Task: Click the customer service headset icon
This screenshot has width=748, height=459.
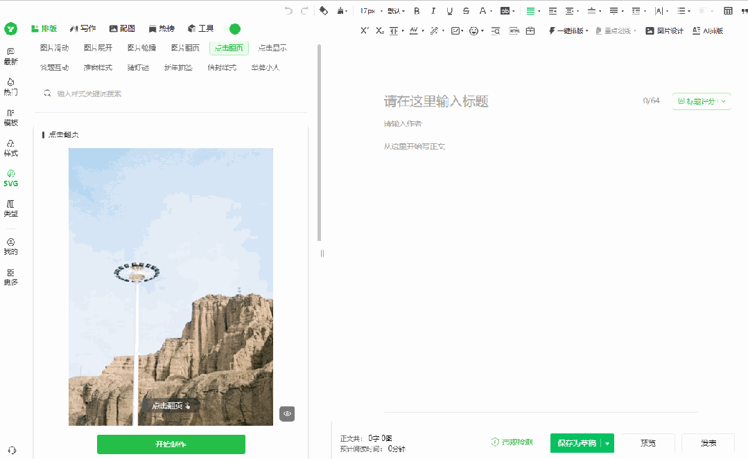Action: [12, 451]
